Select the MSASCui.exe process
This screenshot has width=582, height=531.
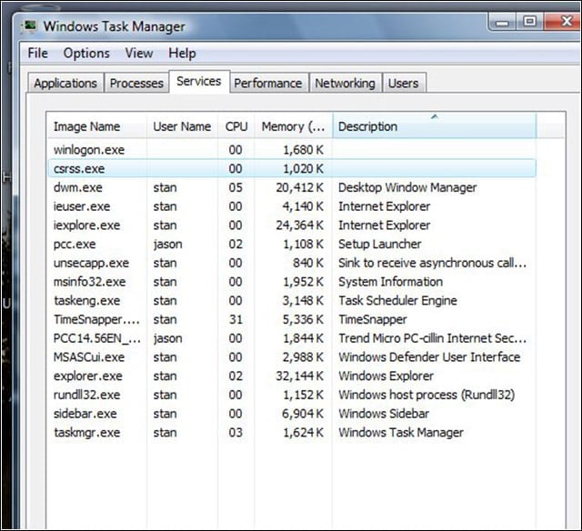point(292,357)
